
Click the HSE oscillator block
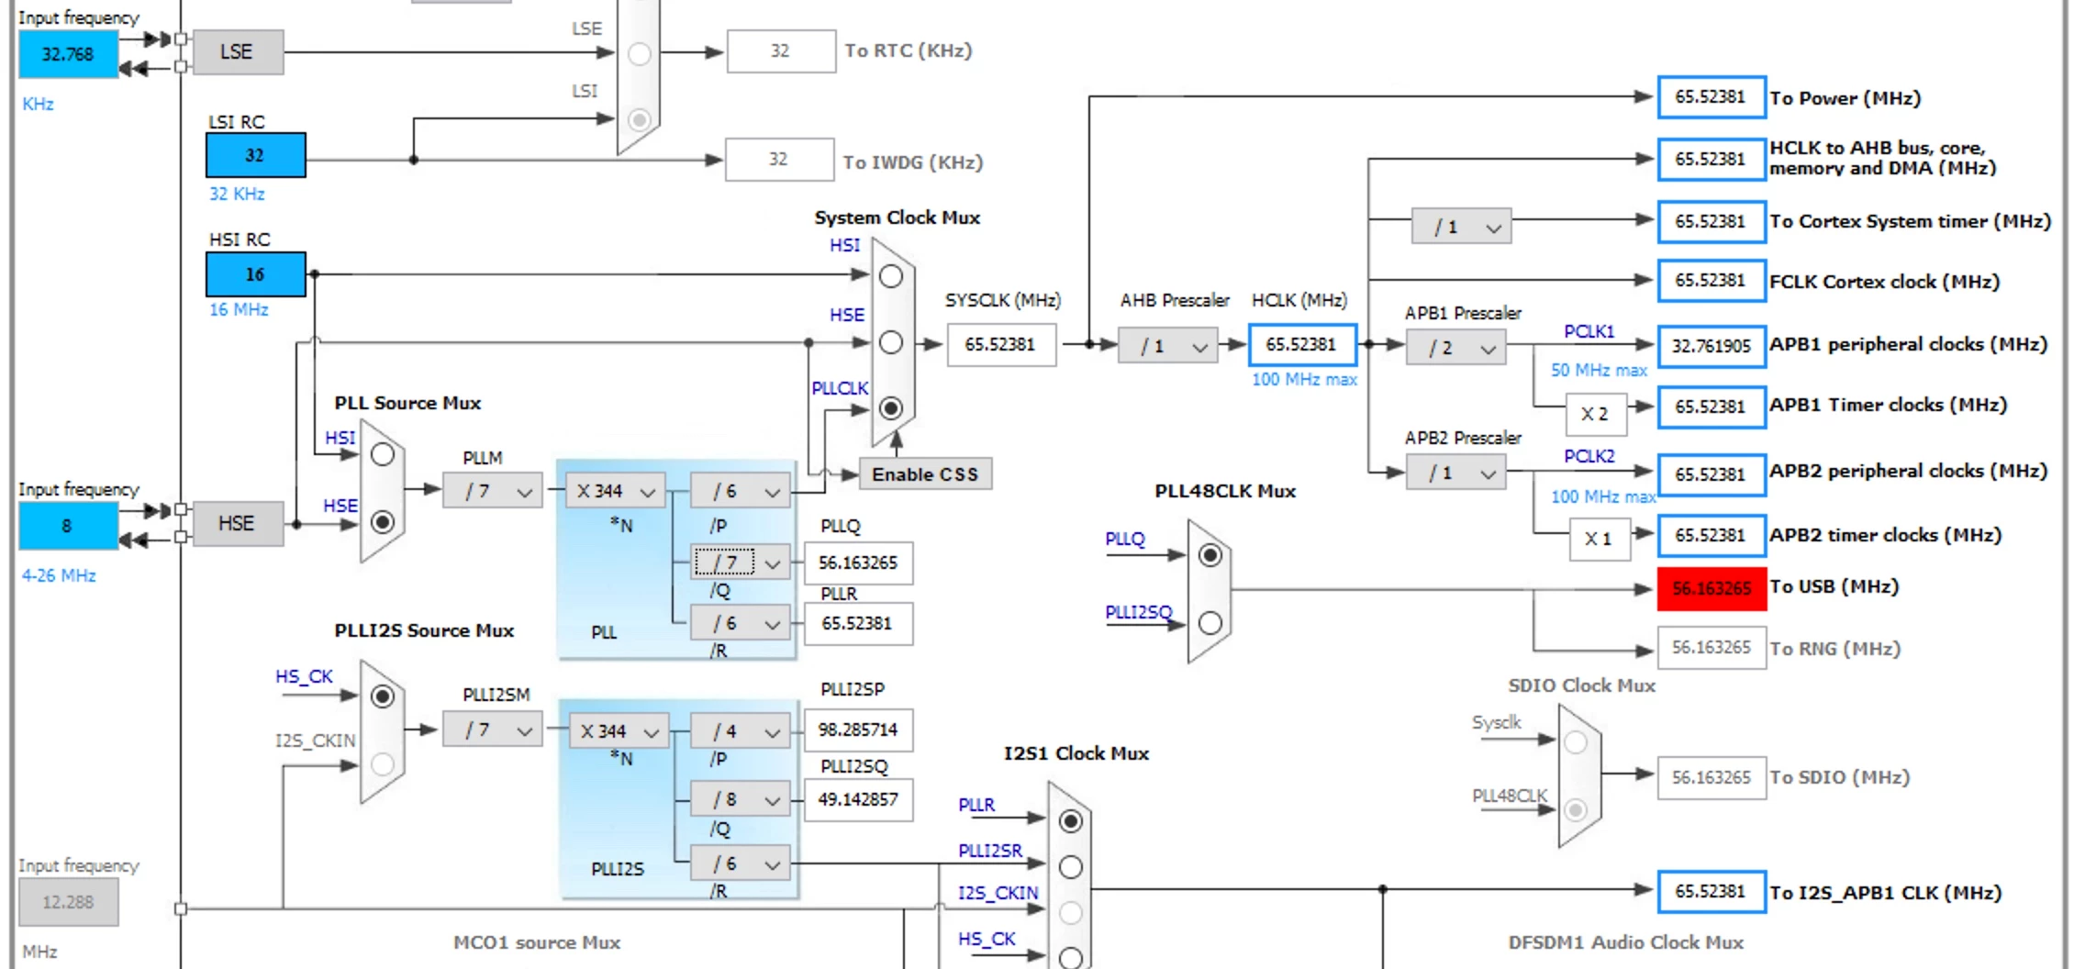tap(238, 524)
